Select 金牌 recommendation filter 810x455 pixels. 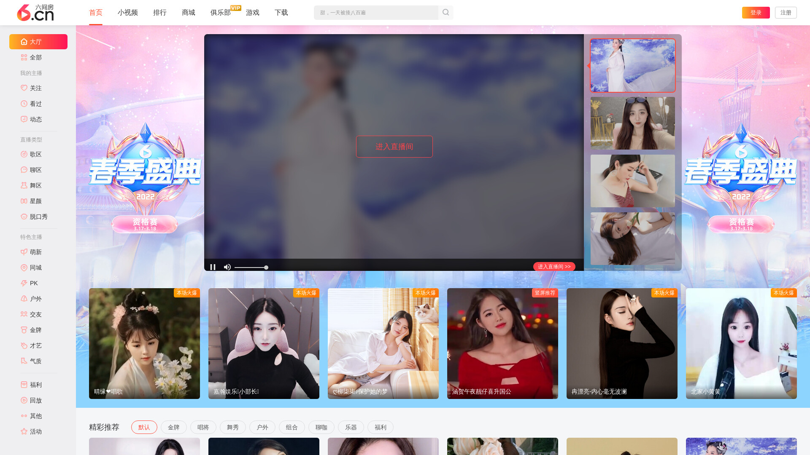tap(174, 427)
